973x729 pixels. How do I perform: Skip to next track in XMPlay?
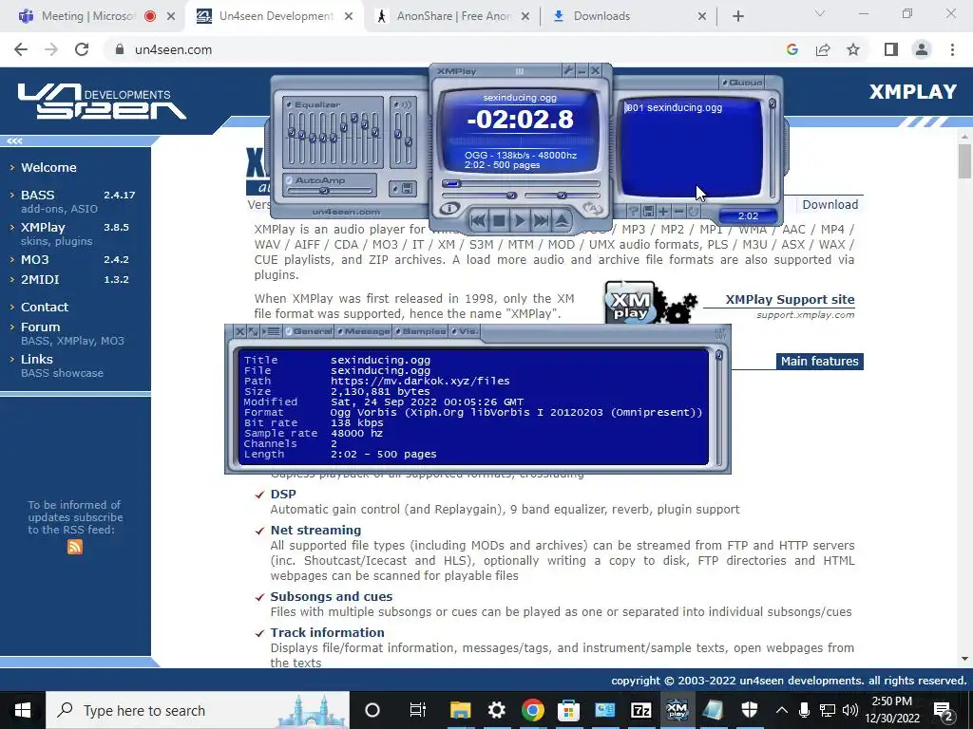(541, 220)
